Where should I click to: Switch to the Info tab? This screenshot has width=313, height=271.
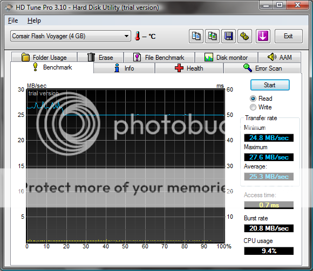point(124,68)
